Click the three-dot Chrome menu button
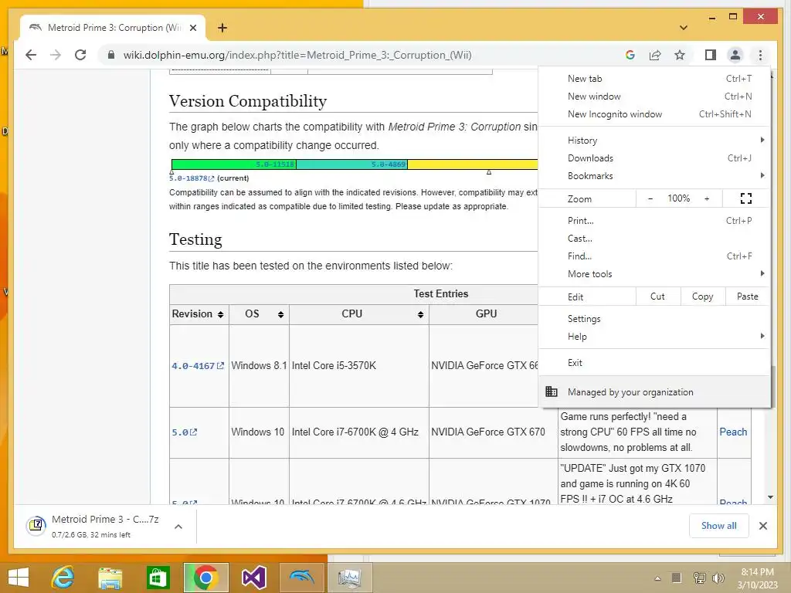Viewport: 791px width, 593px height. pos(760,55)
